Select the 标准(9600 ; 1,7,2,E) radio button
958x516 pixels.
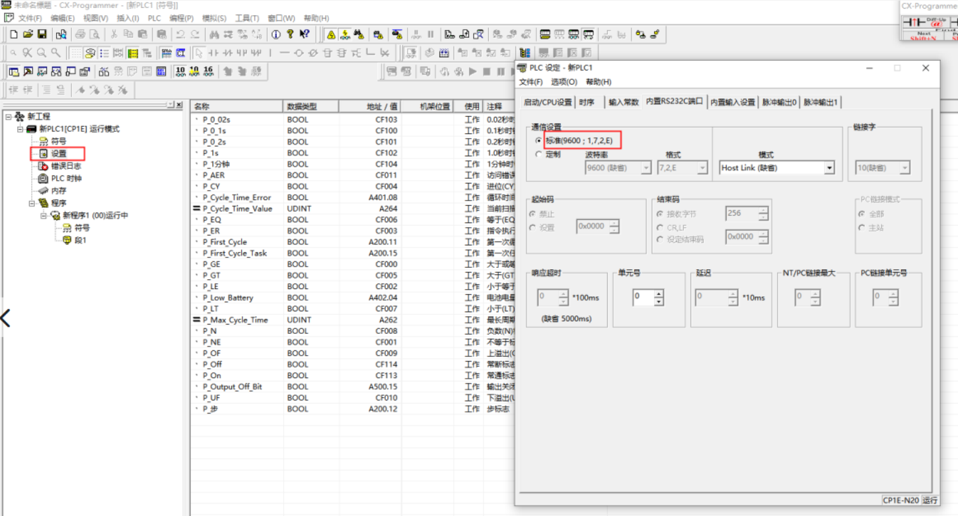pos(538,141)
